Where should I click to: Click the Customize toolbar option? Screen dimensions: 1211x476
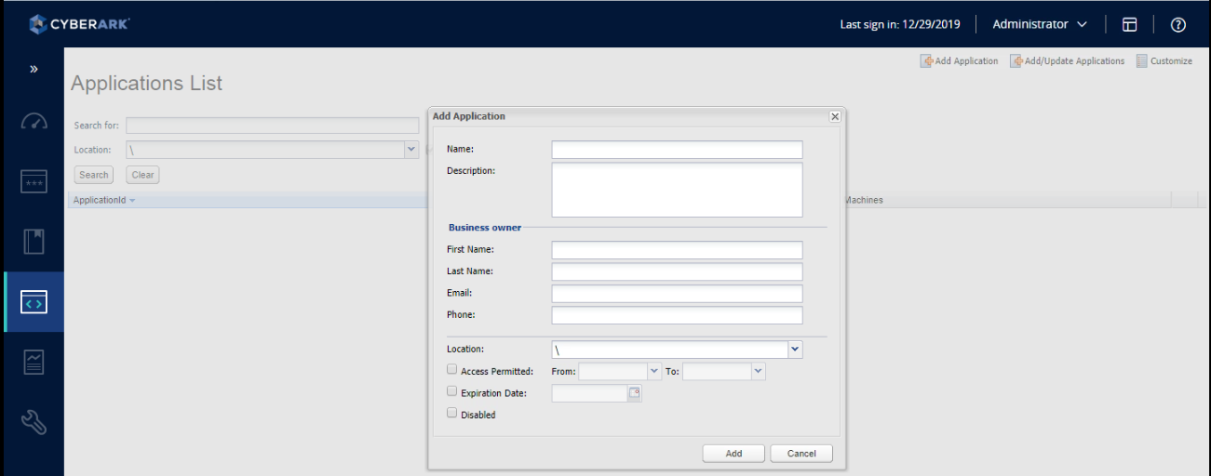(x=1164, y=61)
